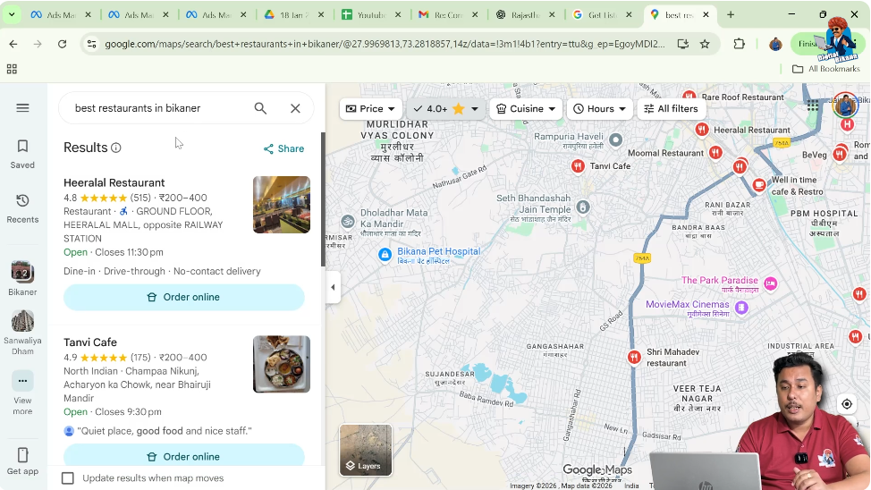871x490 pixels.
Task: Open the Sanwaliya Dham recent place
Action: 22,333
